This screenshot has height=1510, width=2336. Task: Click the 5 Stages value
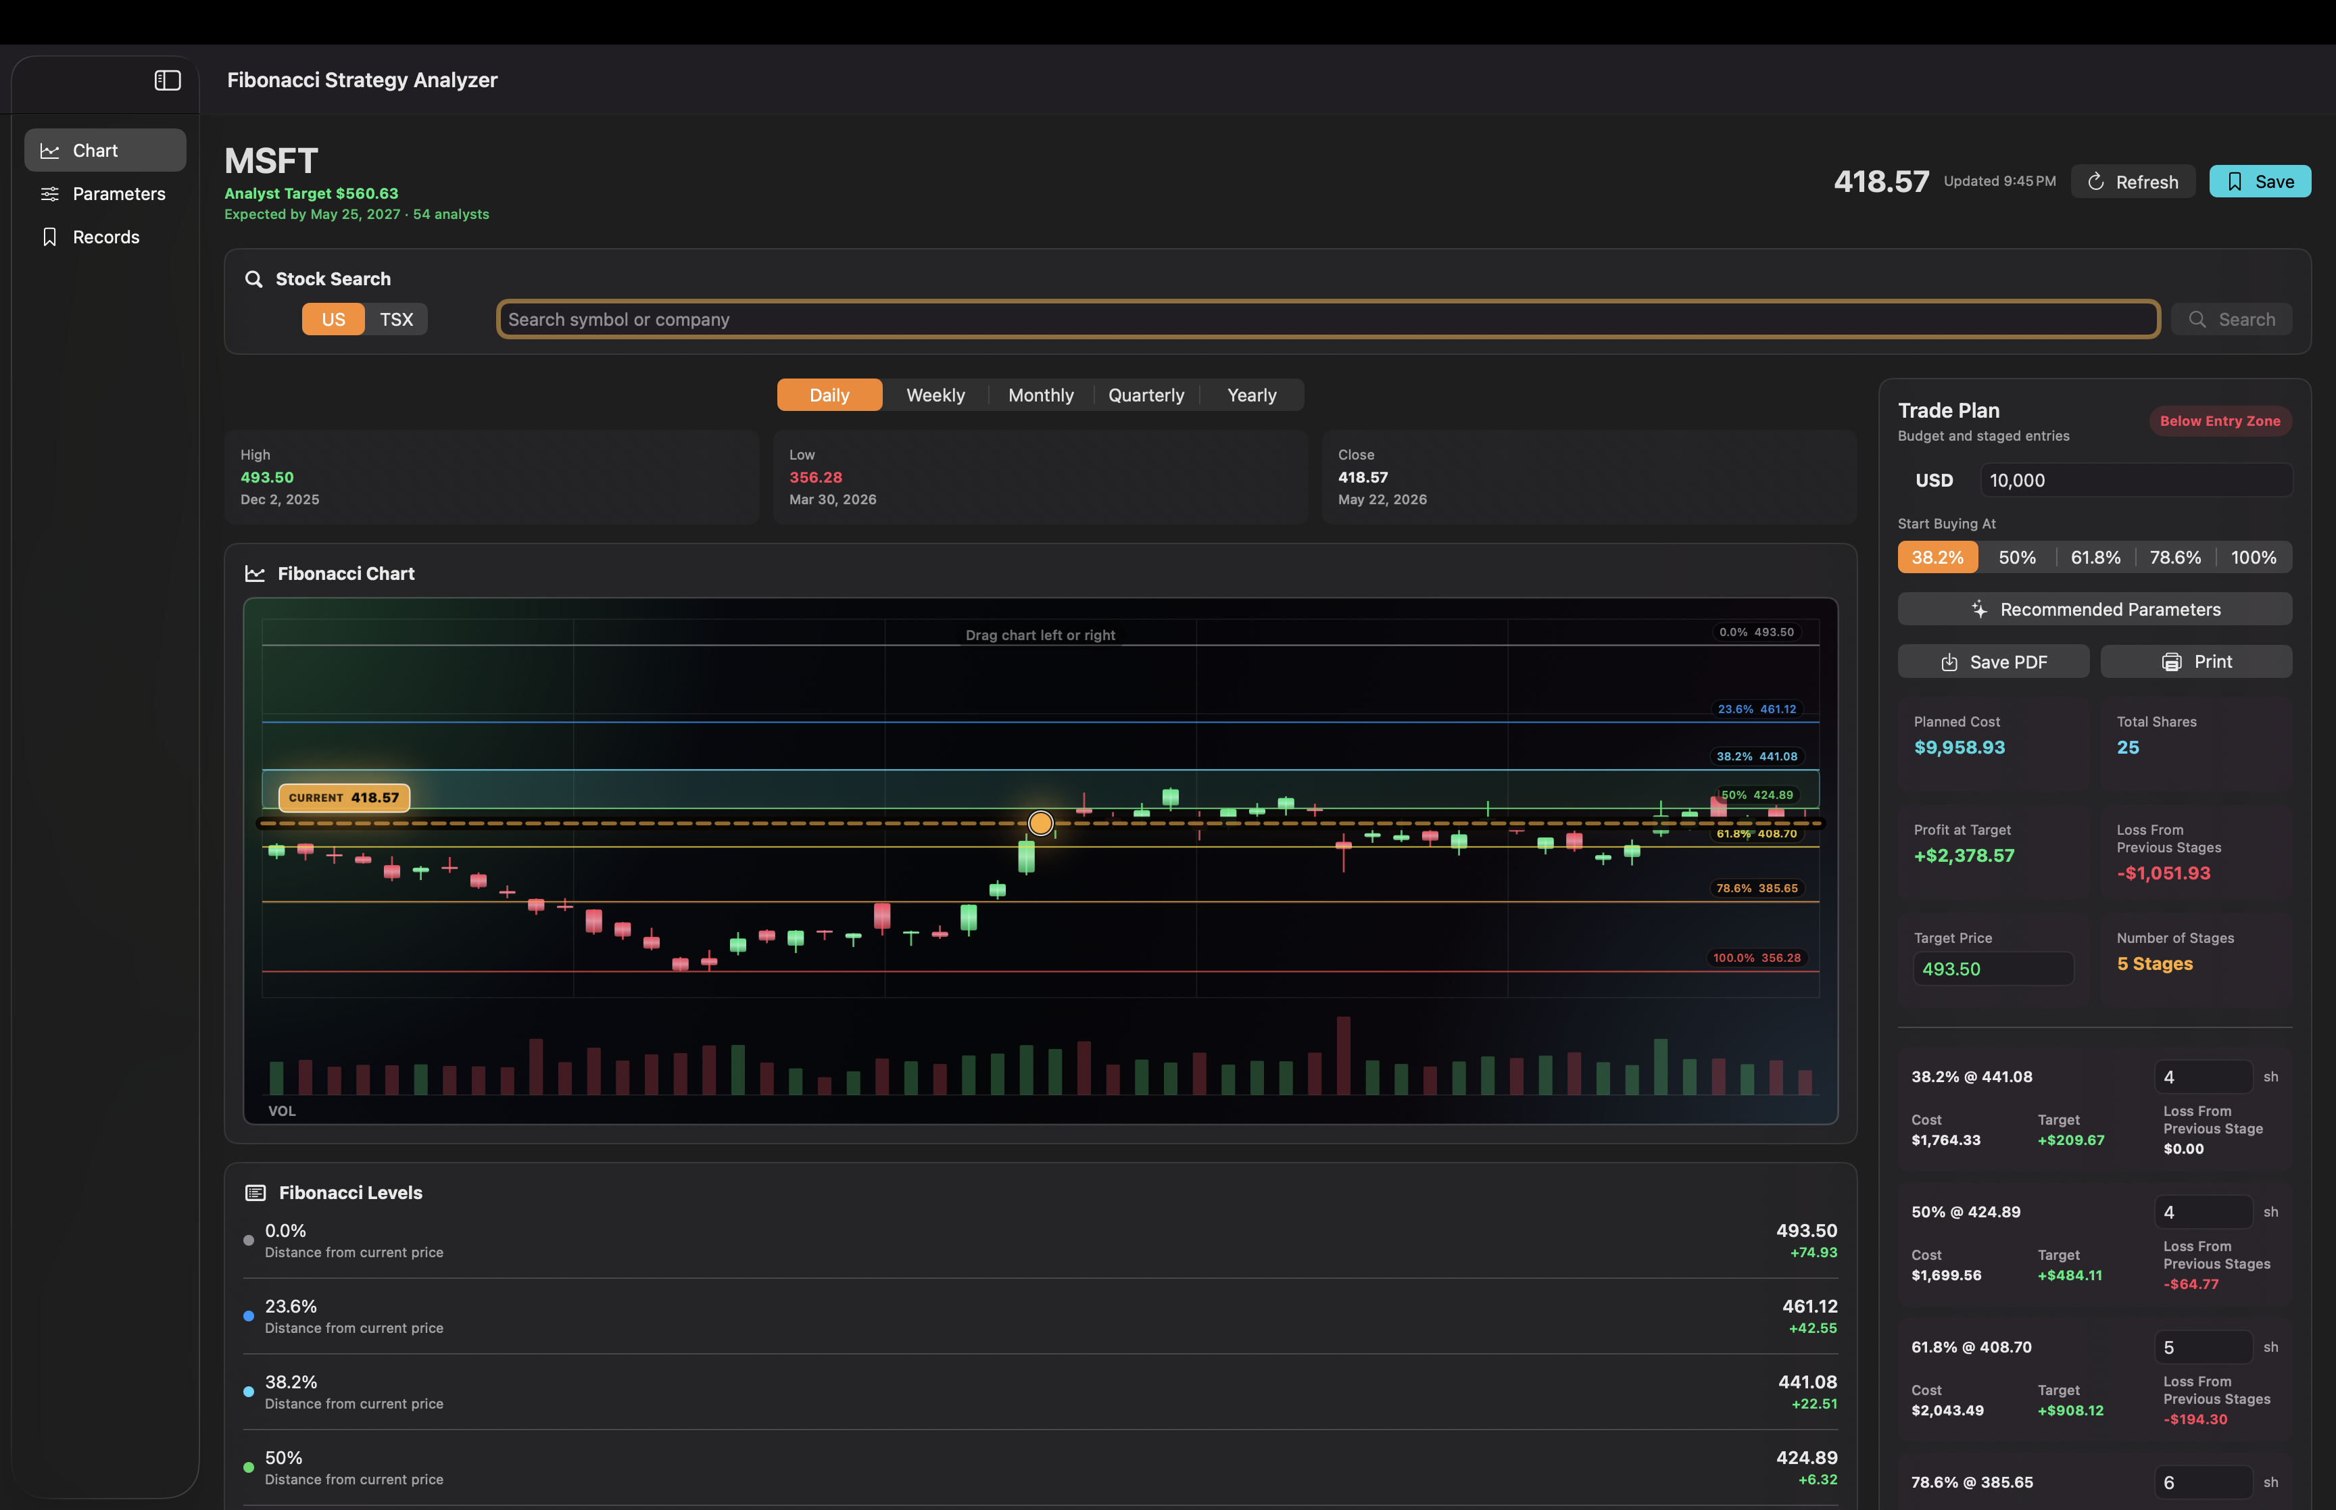click(2155, 965)
